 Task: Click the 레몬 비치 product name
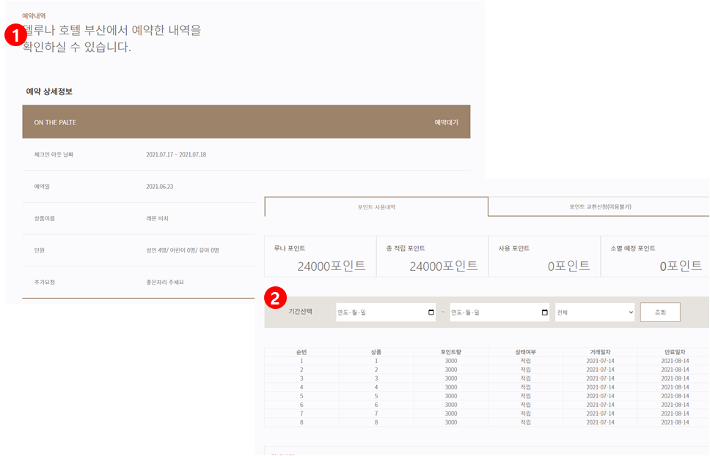[x=157, y=218]
